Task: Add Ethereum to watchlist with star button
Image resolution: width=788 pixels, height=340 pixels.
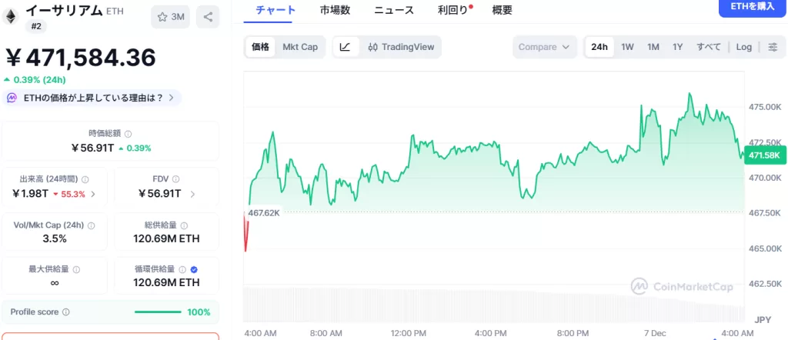Action: coord(171,16)
